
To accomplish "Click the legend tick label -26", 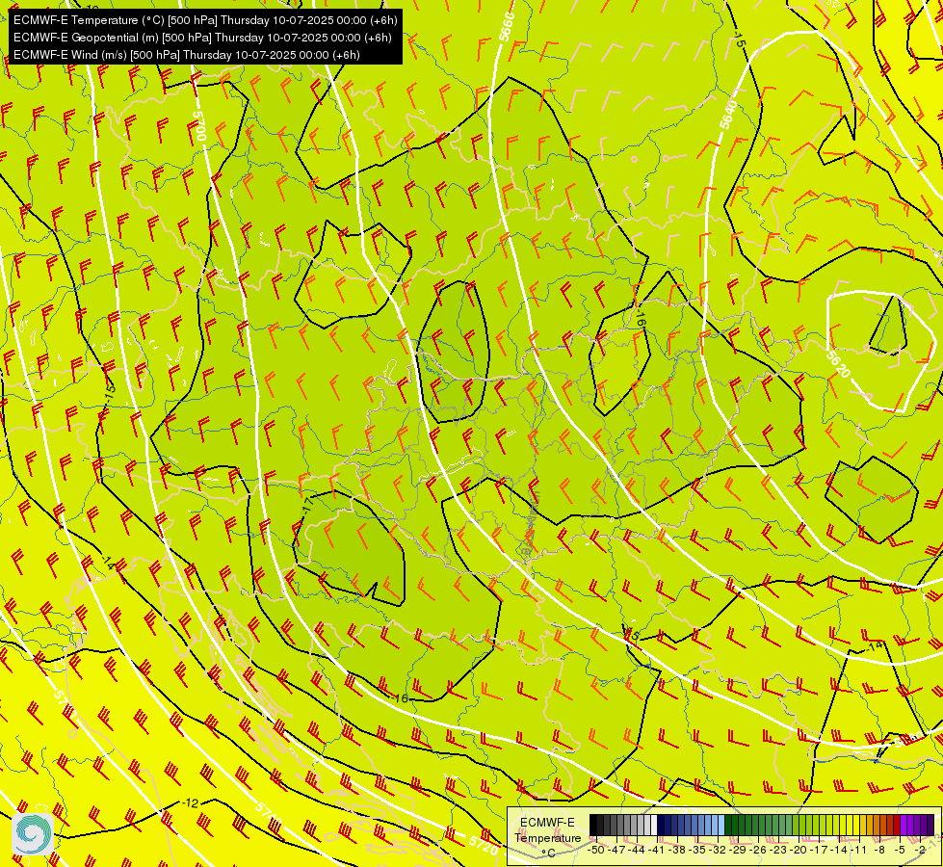I will (758, 850).
